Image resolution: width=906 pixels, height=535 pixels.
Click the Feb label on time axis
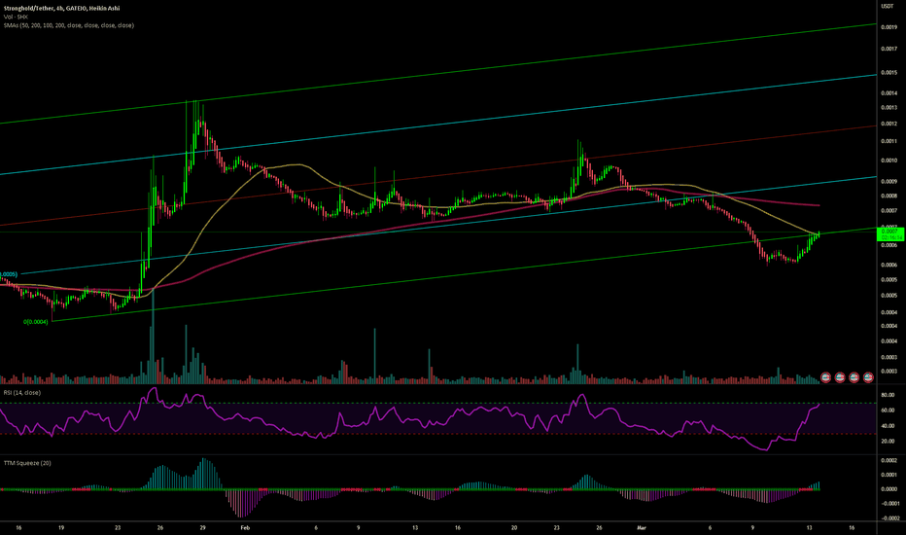[x=244, y=527]
